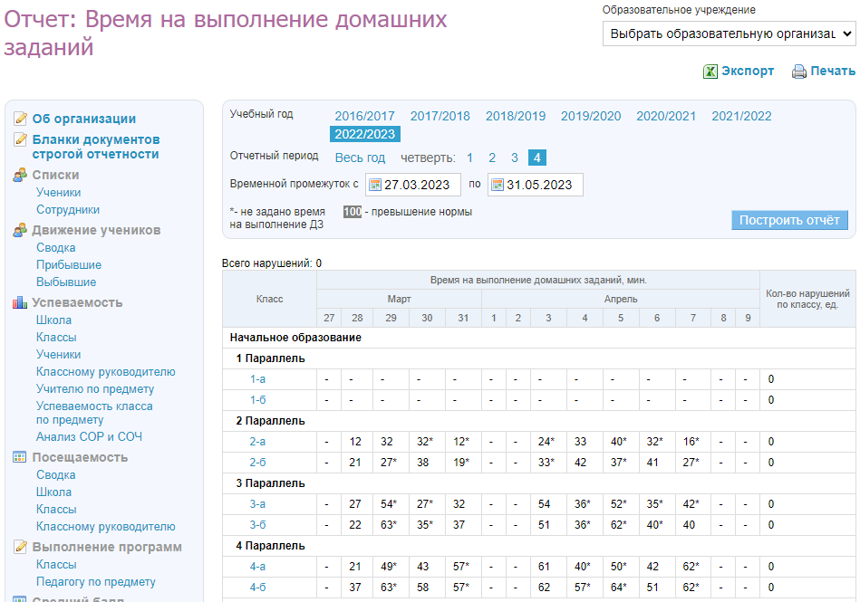
Task: Click the Excel export icon
Action: pyautogui.click(x=710, y=72)
